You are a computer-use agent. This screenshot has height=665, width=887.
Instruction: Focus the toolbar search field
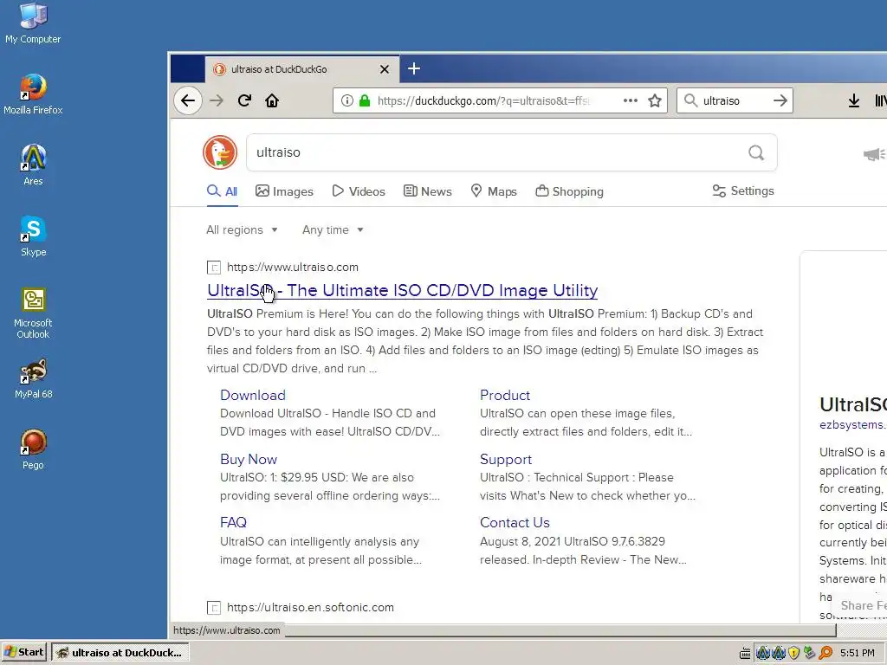point(735,100)
